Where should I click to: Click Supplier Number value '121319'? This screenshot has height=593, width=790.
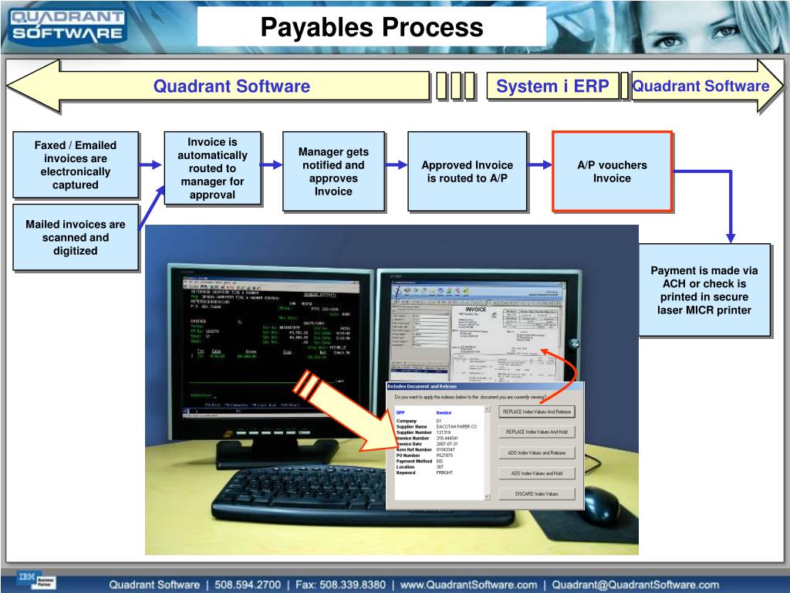[444, 432]
